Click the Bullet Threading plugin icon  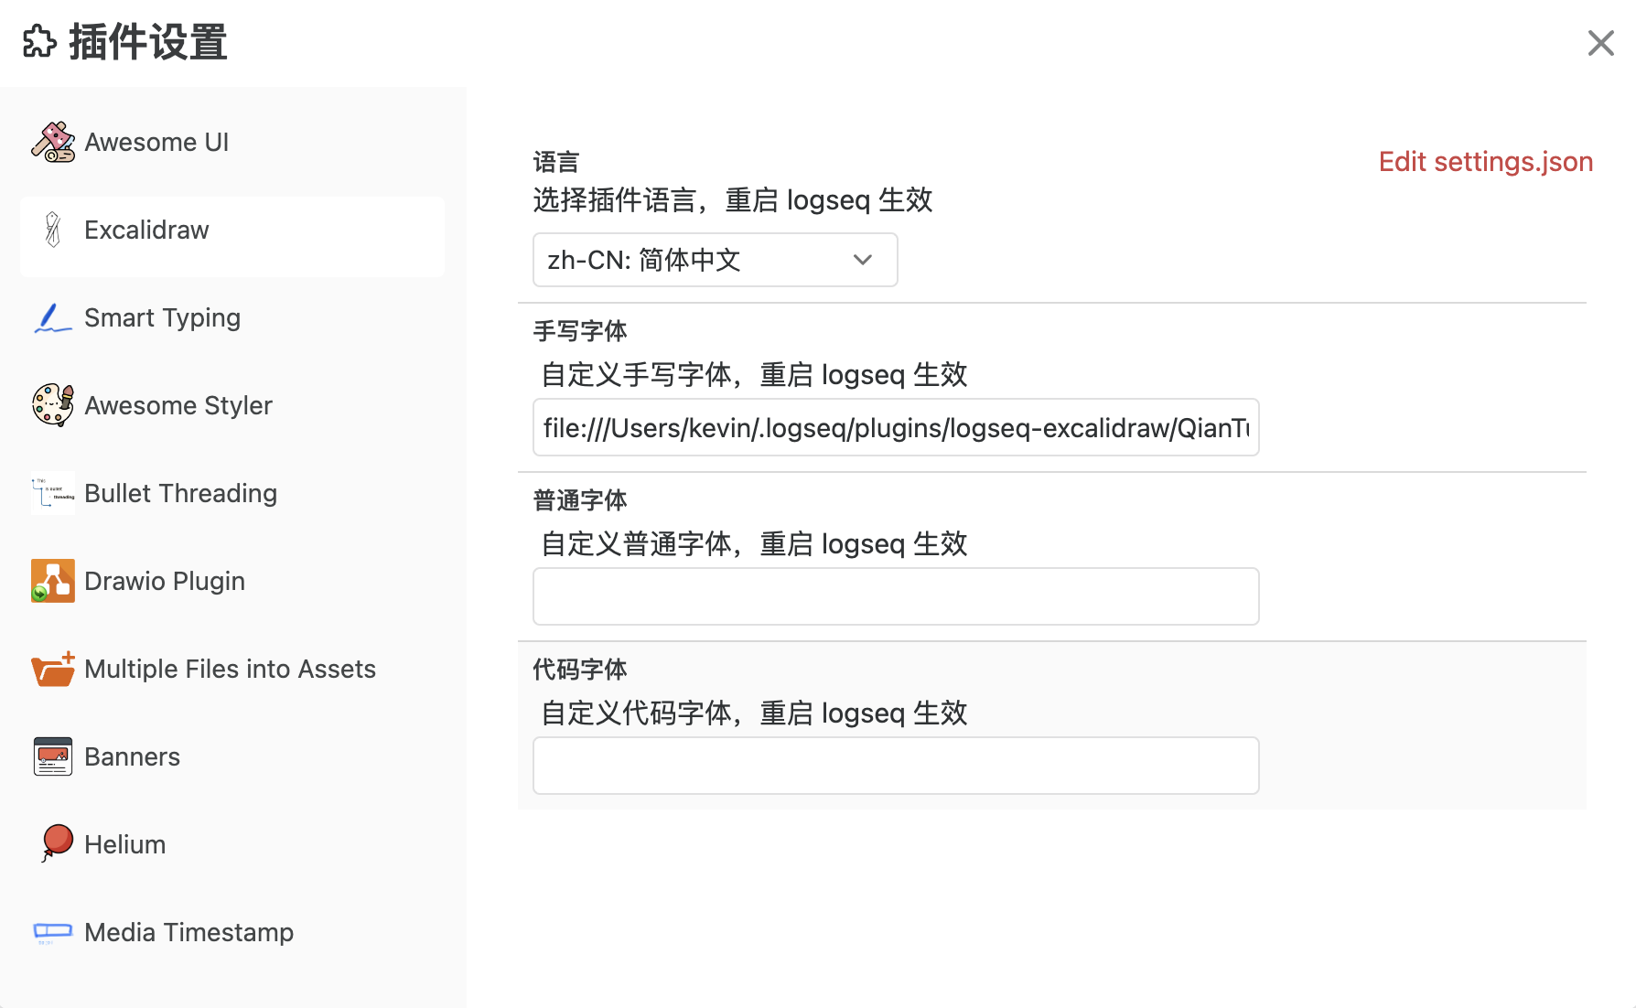click(x=53, y=494)
